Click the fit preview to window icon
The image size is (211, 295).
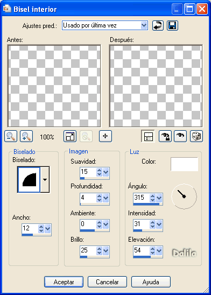coord(70,136)
